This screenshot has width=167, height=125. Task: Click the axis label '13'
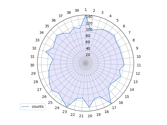tap(135, 82)
